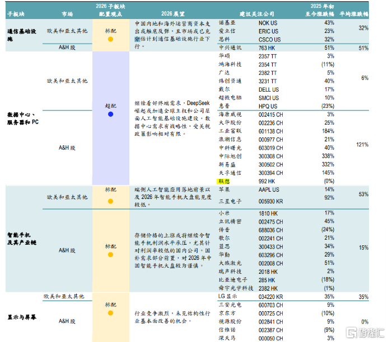
Task: Click the 京东方 company name
Action: (x=227, y=313)
